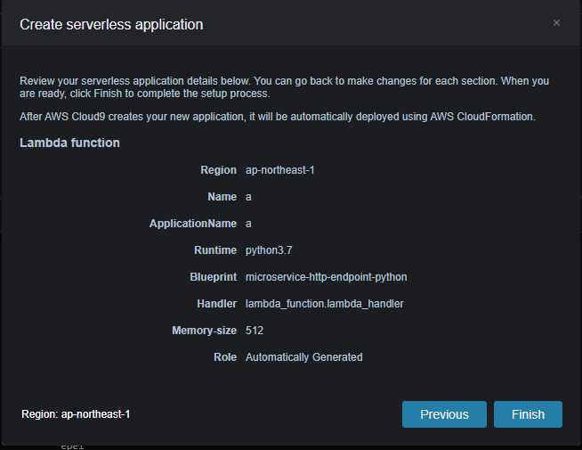
Task: Go back with the Previous button
Action: [444, 414]
